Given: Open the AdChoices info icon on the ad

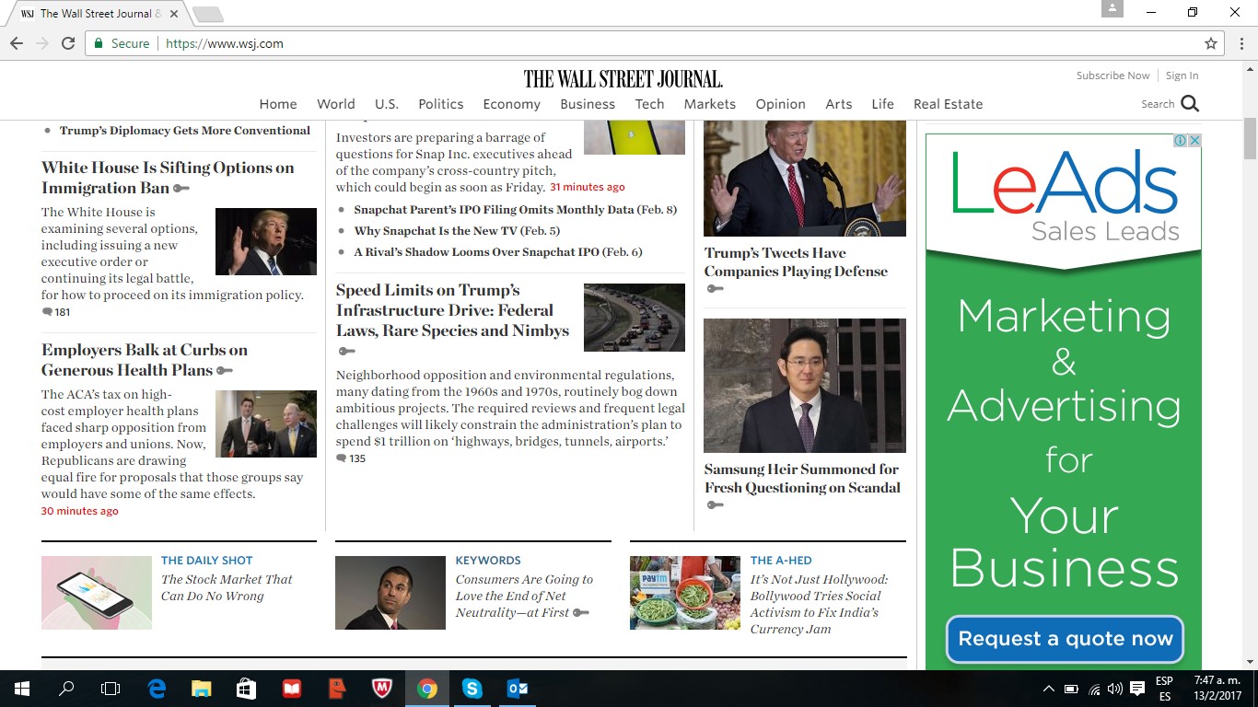Looking at the screenshot, I should coord(1180,141).
